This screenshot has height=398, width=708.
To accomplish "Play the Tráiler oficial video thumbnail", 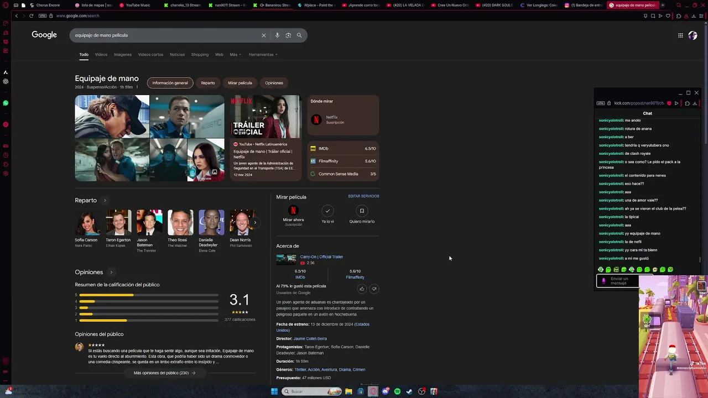I will (265, 117).
